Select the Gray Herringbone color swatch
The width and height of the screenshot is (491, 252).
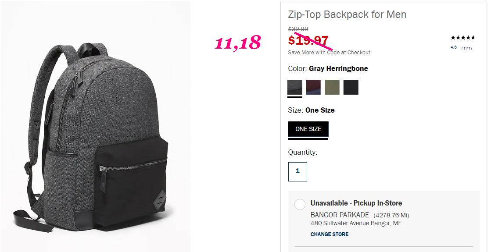tap(295, 87)
